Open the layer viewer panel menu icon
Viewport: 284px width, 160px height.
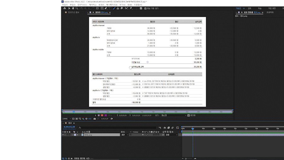(110, 13)
